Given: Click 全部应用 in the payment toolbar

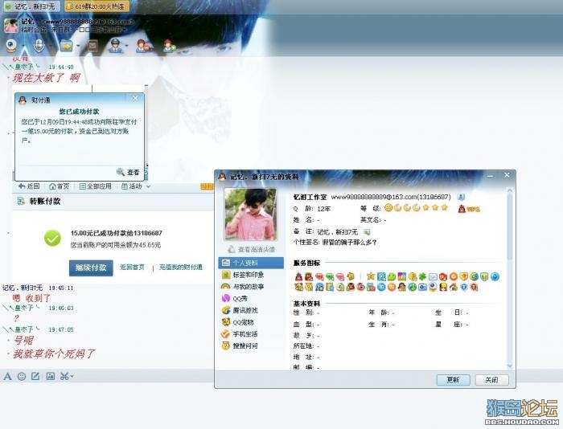Looking at the screenshot, I should click(x=95, y=186).
